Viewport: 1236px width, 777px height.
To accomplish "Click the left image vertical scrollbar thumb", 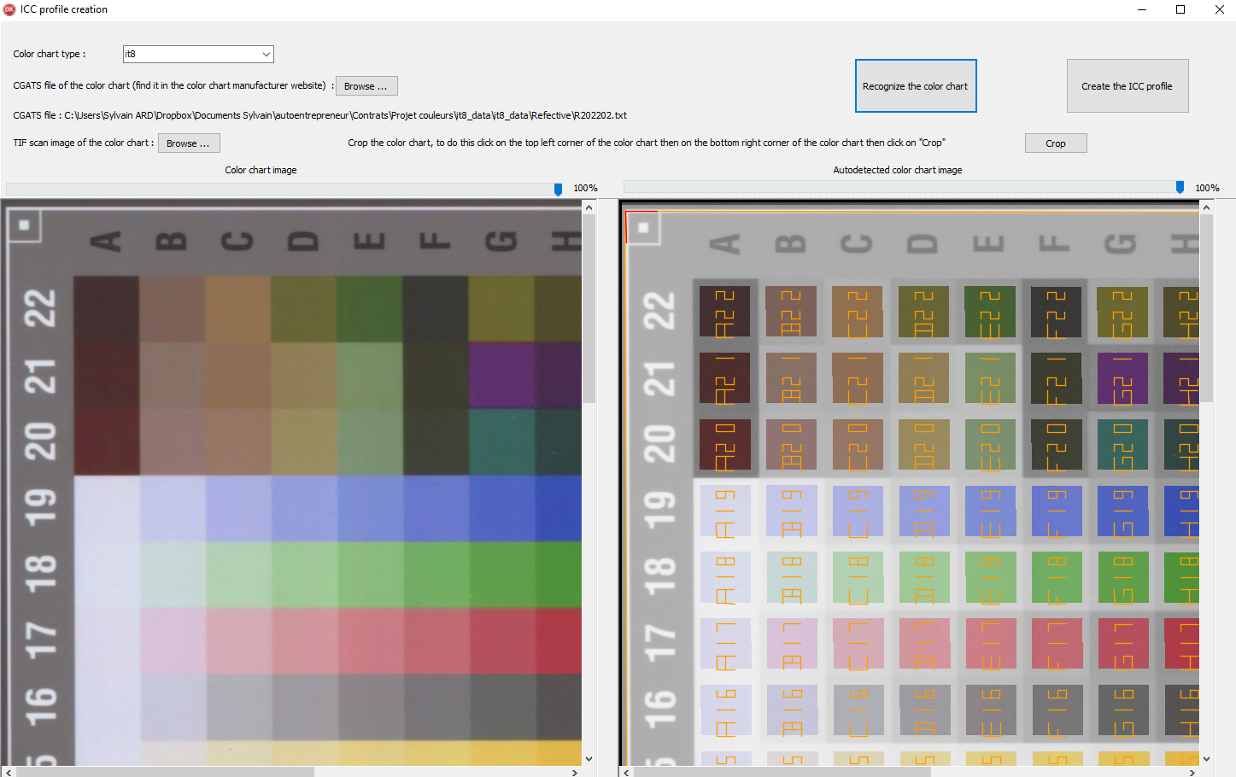I will [589, 308].
